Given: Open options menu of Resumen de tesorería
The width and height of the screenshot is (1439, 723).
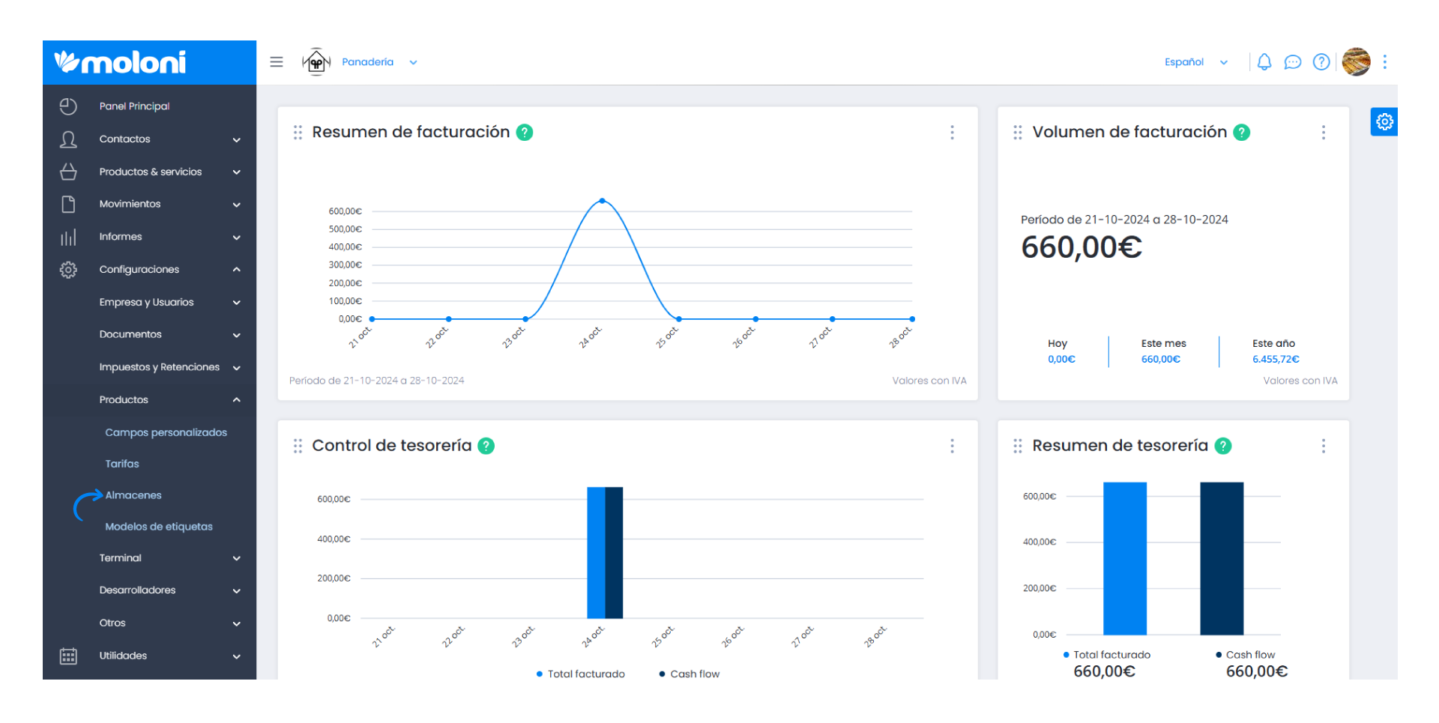Looking at the screenshot, I should tap(1324, 447).
